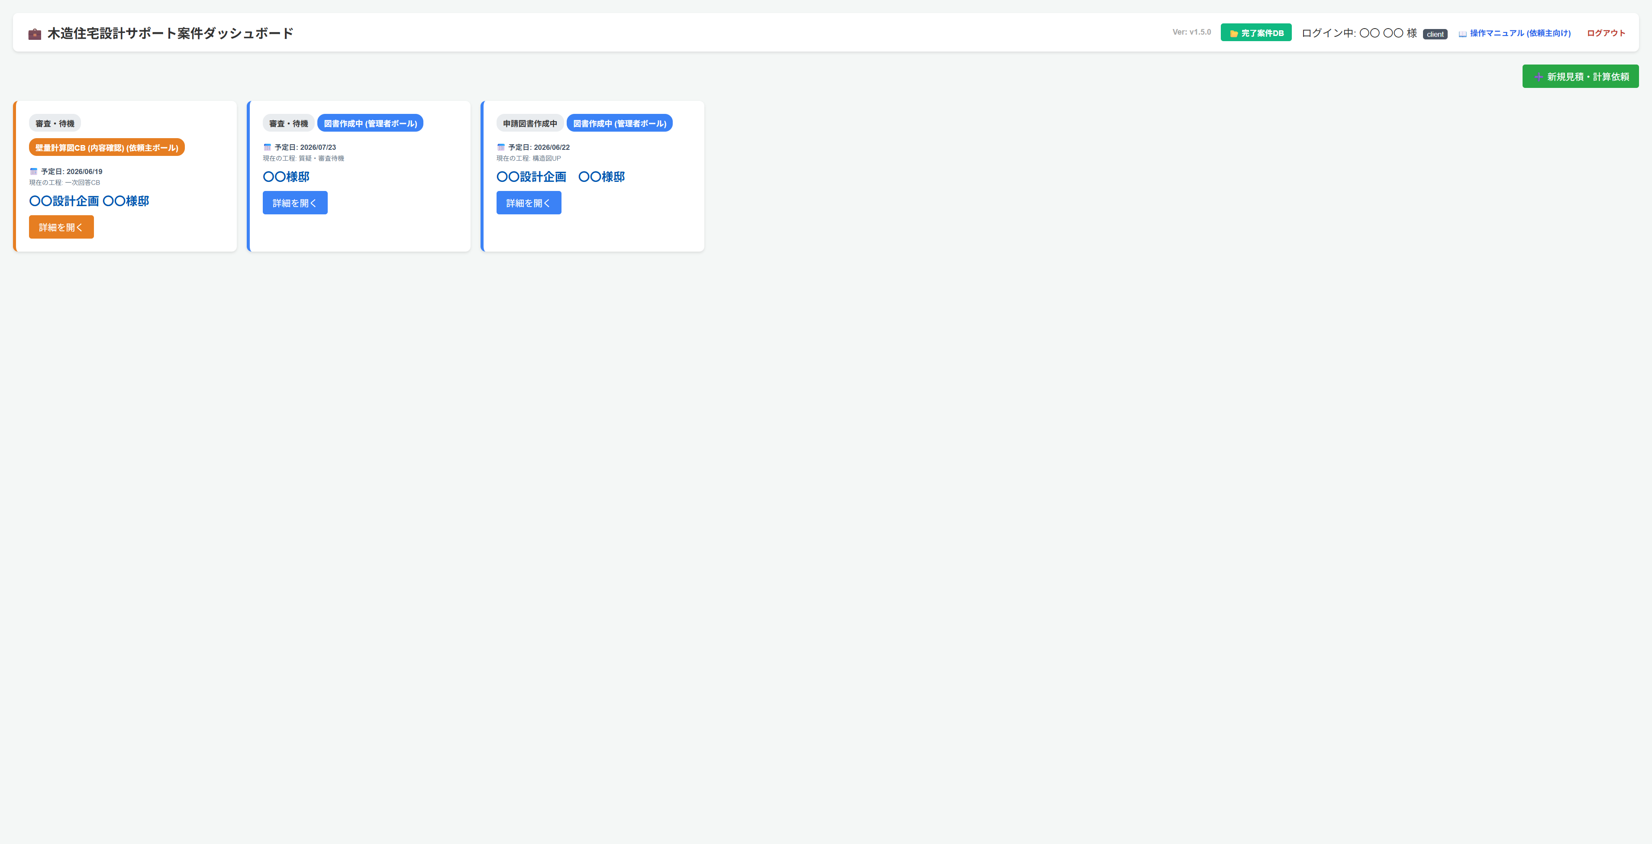Screen dimensions: 1652x844
Task: Click the ログアウト link
Action: click(x=1606, y=33)
